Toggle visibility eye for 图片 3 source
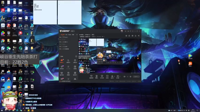 click(60, 42)
